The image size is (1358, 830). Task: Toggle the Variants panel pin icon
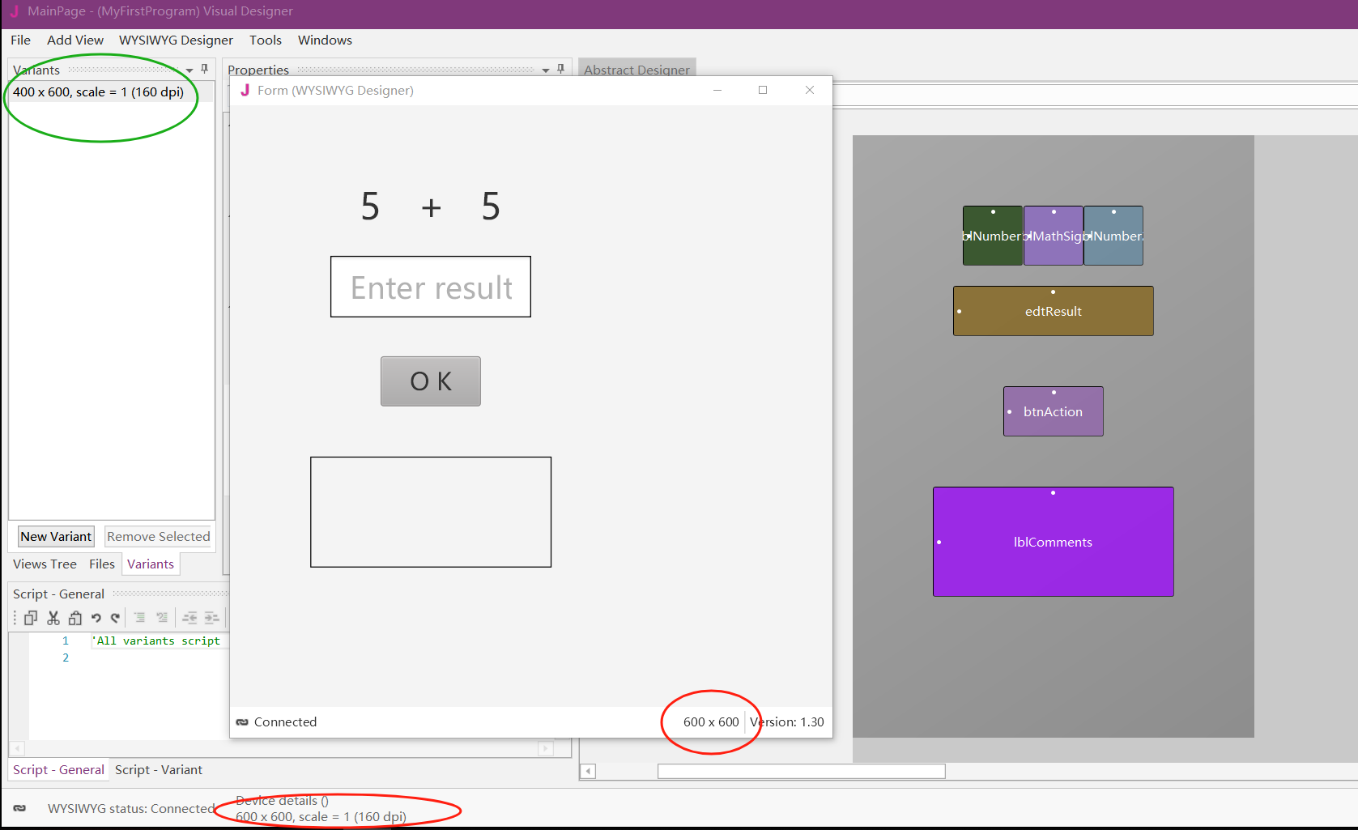pos(205,70)
